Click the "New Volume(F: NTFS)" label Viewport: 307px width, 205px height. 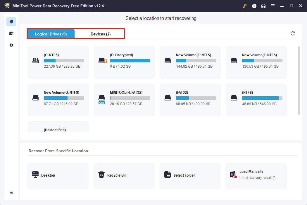[x=259, y=55]
